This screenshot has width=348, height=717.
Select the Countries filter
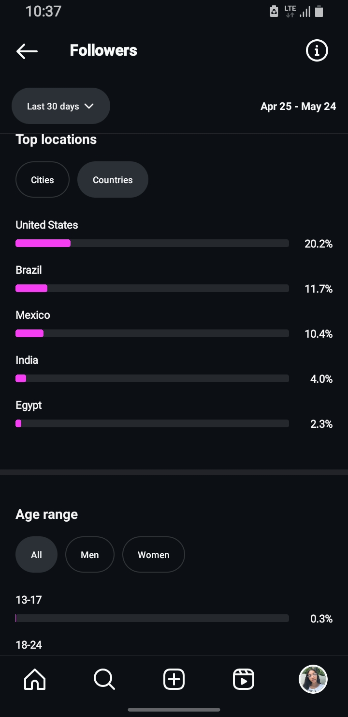pyautogui.click(x=113, y=180)
